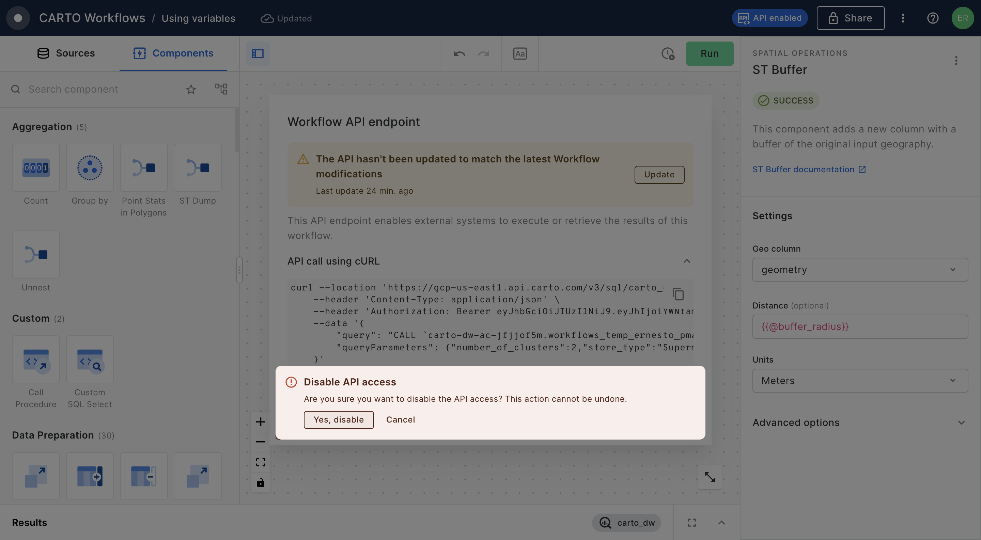Open the Units Meters dropdown
The height and width of the screenshot is (540, 981).
860,381
